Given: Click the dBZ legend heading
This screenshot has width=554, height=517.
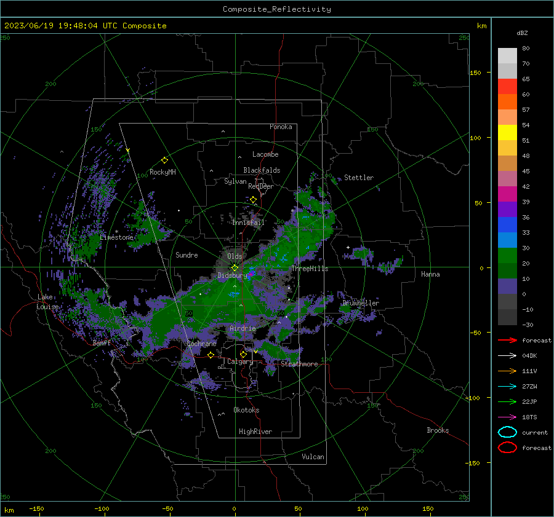Looking at the screenshot, I should tap(522, 33).
